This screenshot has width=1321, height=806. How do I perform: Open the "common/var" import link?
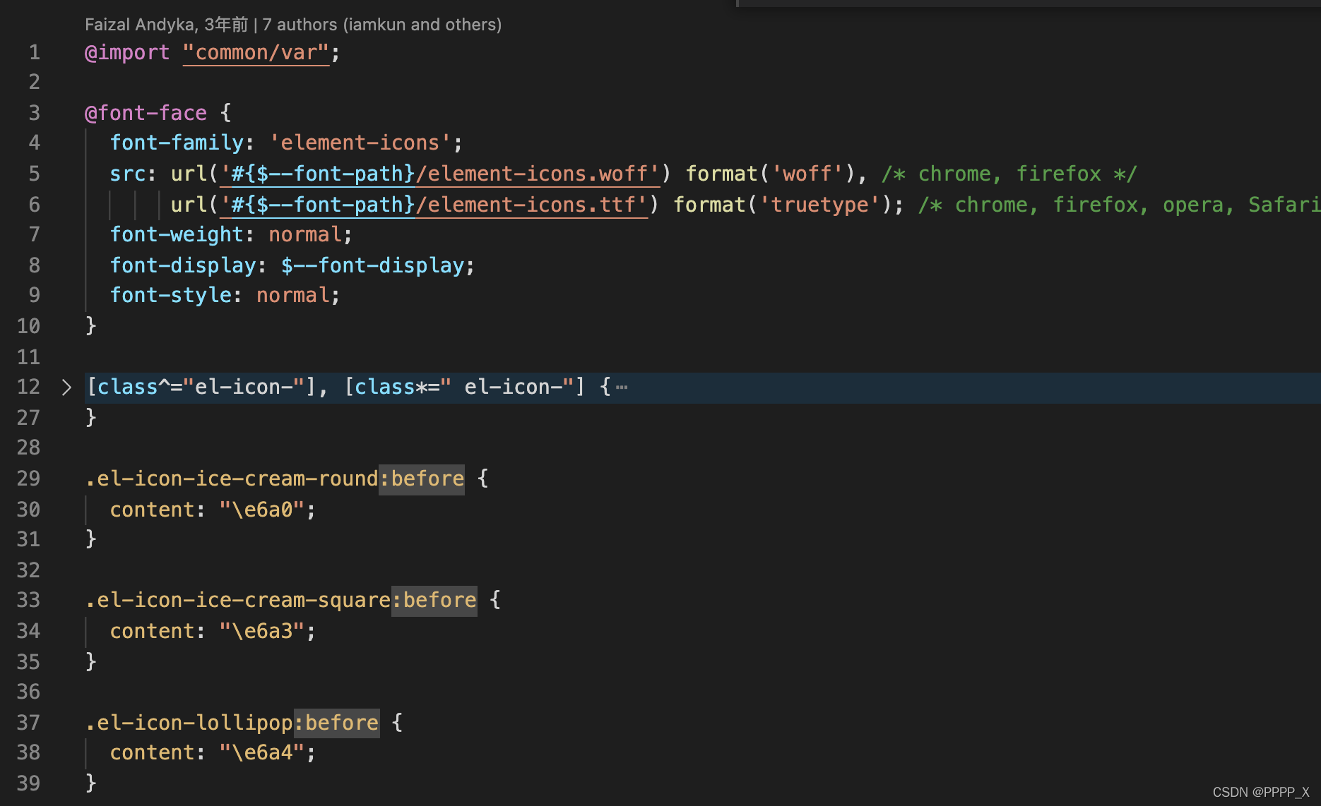pos(256,53)
